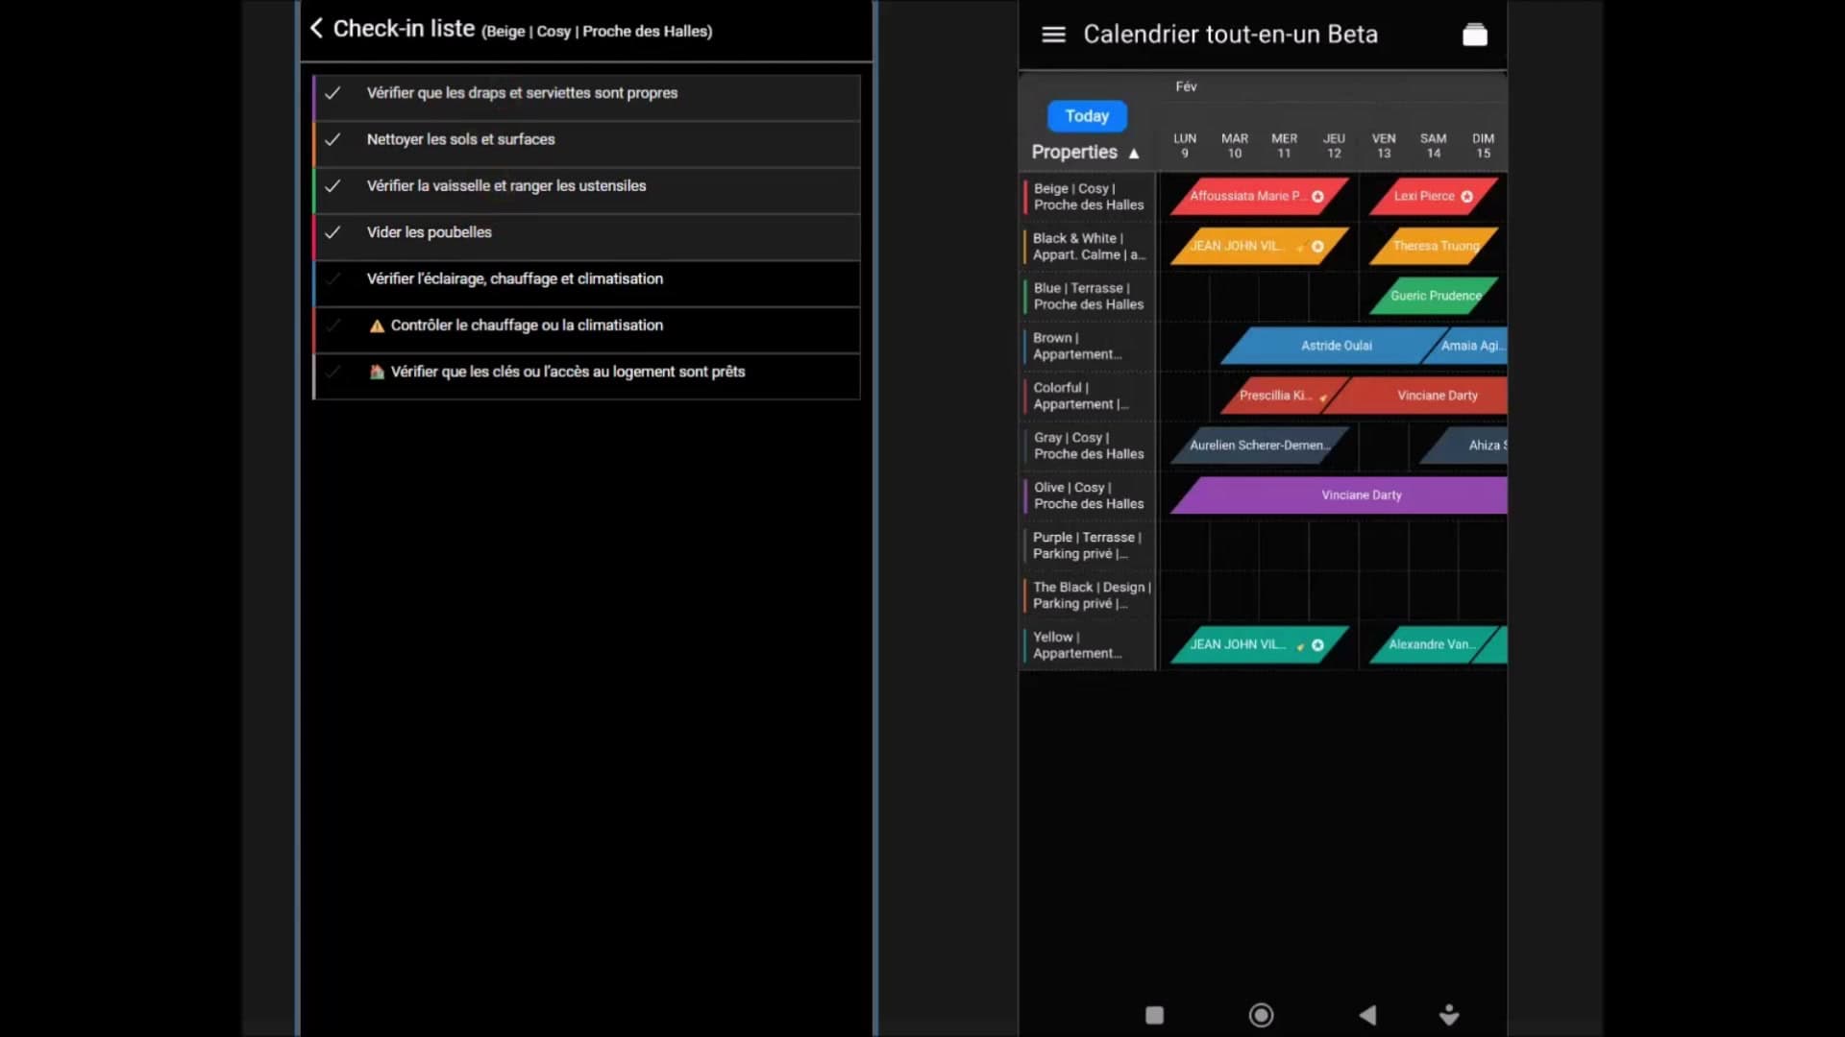The width and height of the screenshot is (1845, 1037).
Task: Open the Astride Oulai booking
Action: point(1336,346)
